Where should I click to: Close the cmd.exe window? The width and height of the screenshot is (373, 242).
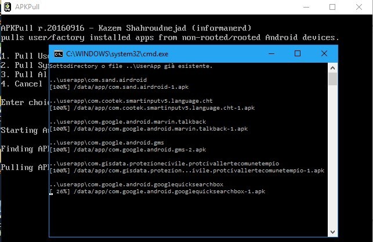tap(324, 53)
